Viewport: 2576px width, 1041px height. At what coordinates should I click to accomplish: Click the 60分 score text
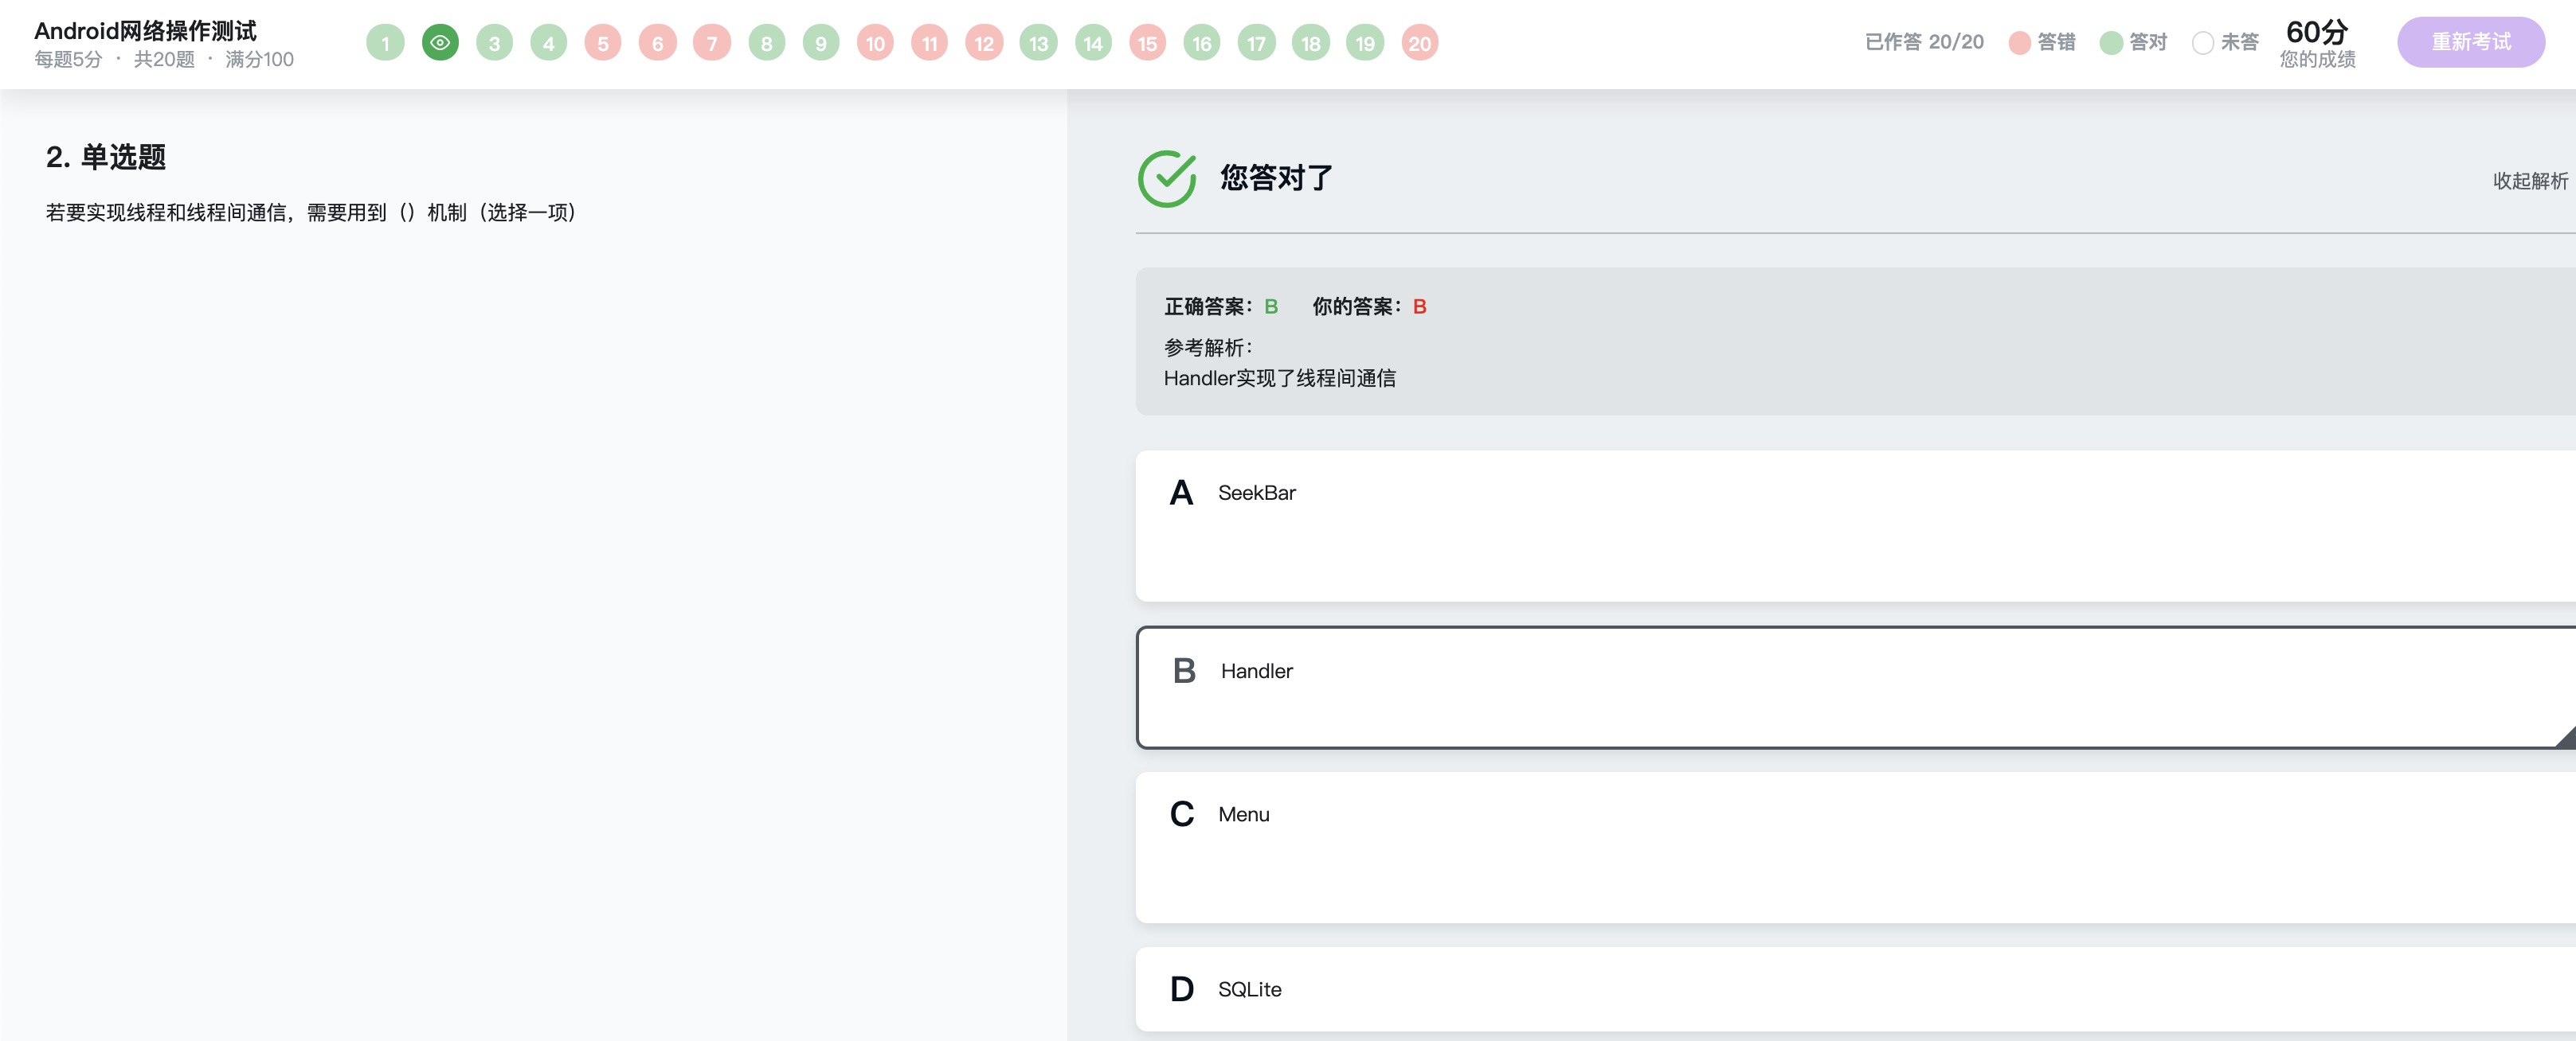2317,32
